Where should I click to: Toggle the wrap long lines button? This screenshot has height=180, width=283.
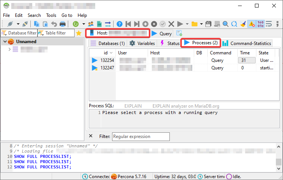(x=269, y=24)
